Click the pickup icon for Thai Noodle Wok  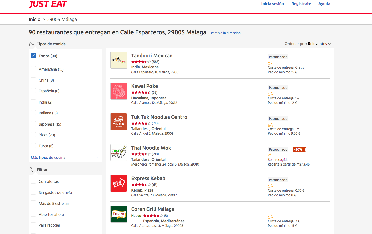click(x=270, y=155)
